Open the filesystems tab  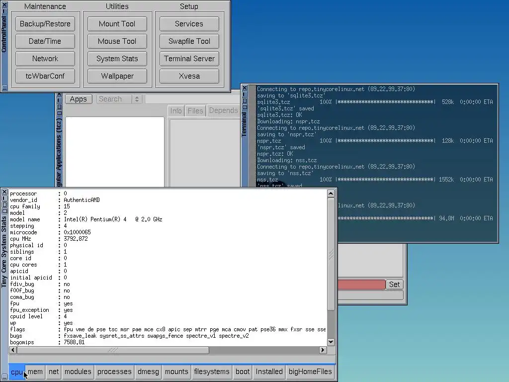tap(212, 372)
